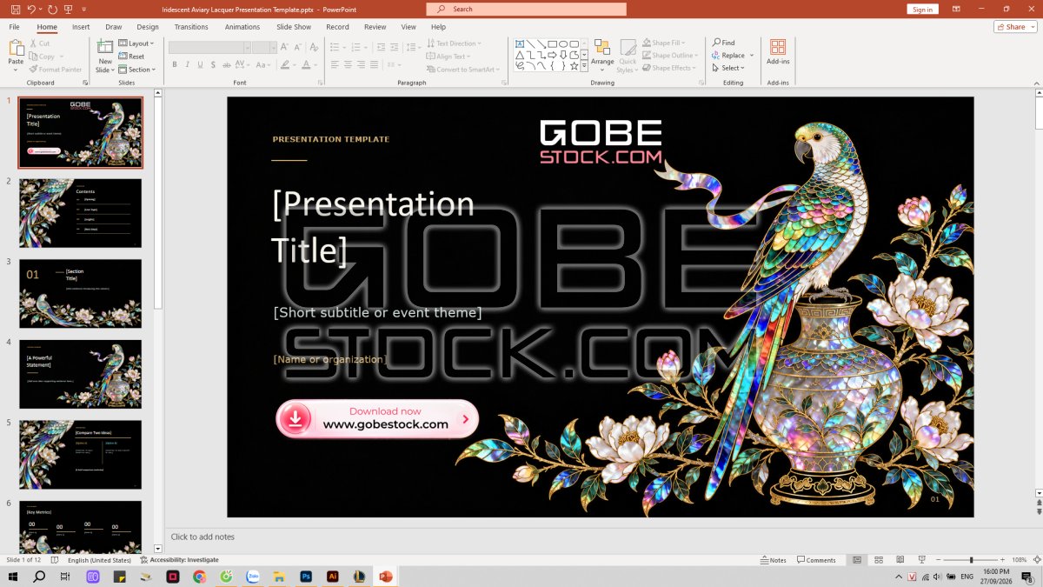Screen dimensions: 1043x587
Task: Select the five-point star shape
Action: point(574,65)
